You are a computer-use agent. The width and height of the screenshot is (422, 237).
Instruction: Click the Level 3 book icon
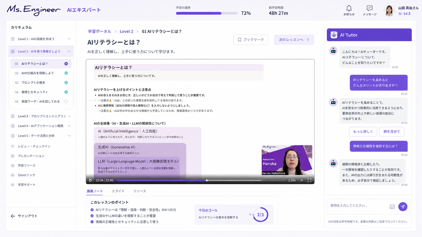[13, 116]
